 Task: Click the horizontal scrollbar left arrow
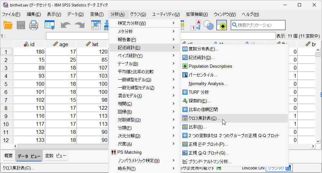(x=16, y=146)
